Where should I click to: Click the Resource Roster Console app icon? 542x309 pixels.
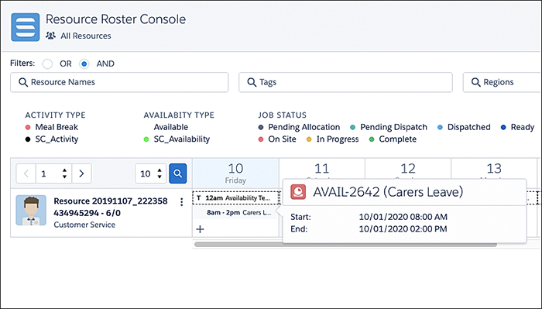coord(26,27)
